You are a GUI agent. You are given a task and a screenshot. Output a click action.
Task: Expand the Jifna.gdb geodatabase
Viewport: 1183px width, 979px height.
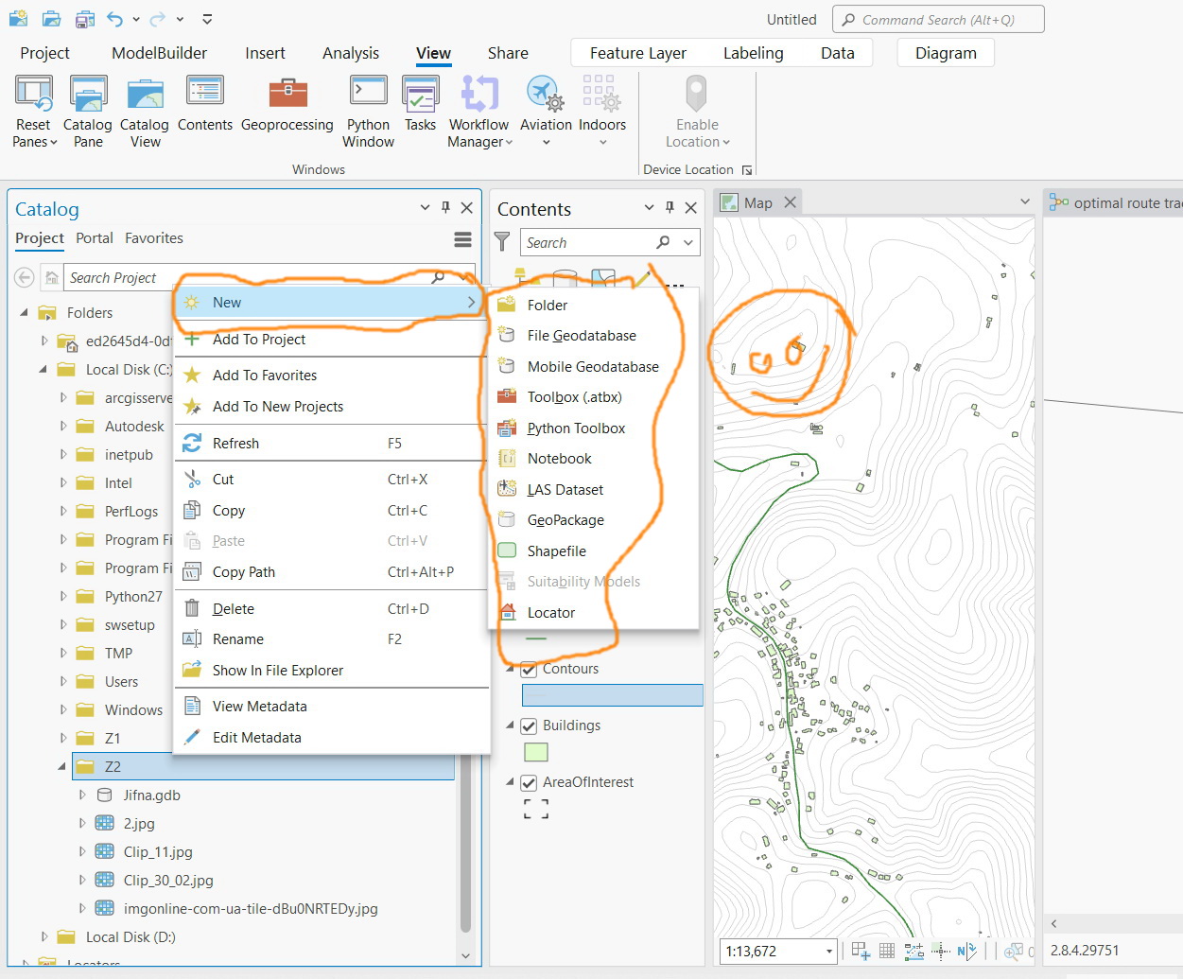(82, 795)
